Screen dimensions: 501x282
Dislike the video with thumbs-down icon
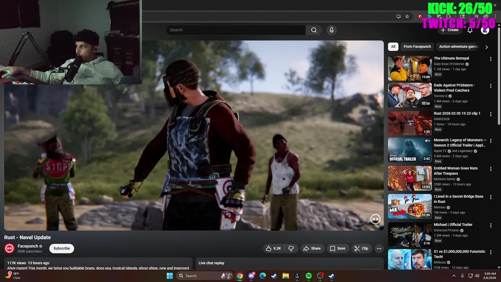coord(291,248)
